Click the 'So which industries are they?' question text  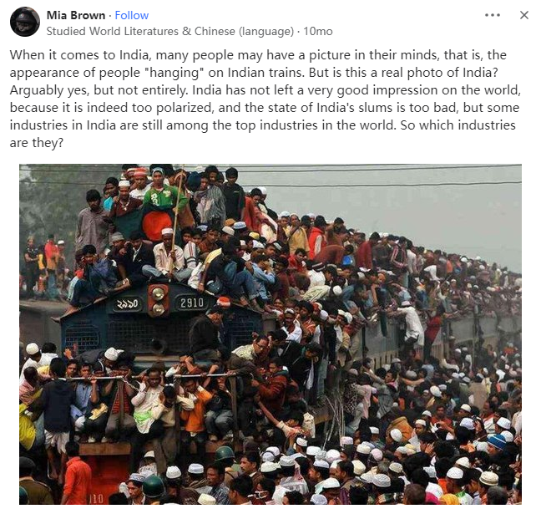tap(262, 134)
